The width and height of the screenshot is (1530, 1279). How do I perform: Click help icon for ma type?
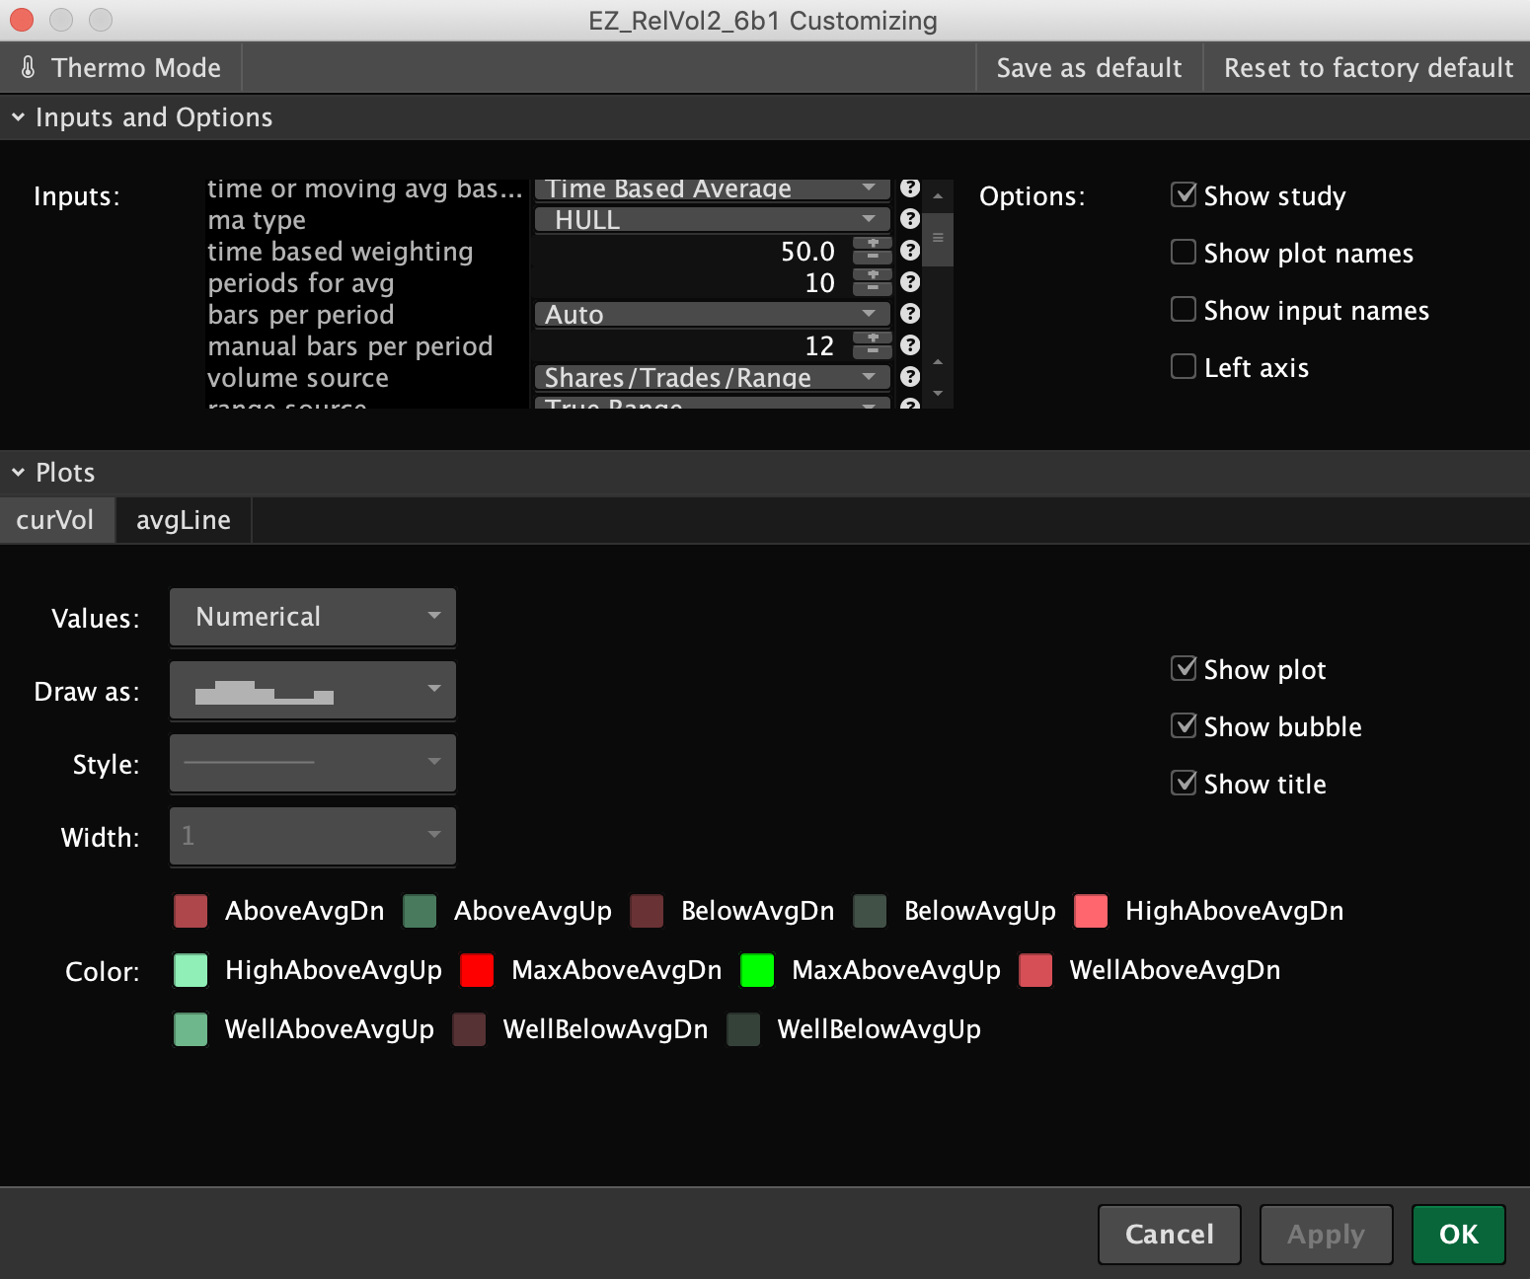click(910, 219)
